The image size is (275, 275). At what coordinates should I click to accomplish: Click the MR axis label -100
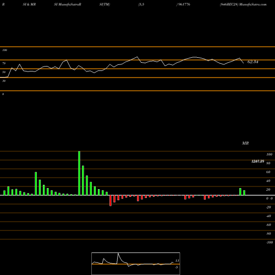[x=269, y=243]
